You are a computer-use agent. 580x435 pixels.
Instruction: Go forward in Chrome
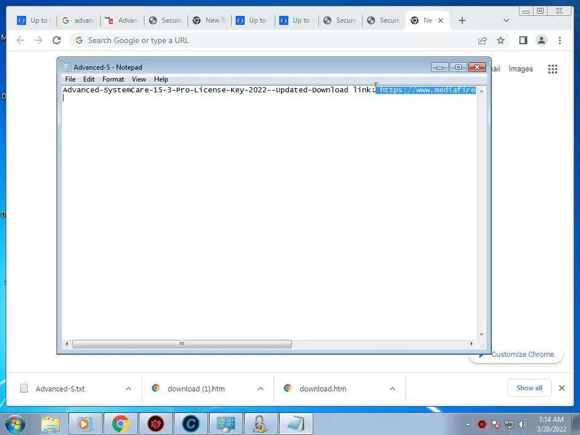click(39, 40)
